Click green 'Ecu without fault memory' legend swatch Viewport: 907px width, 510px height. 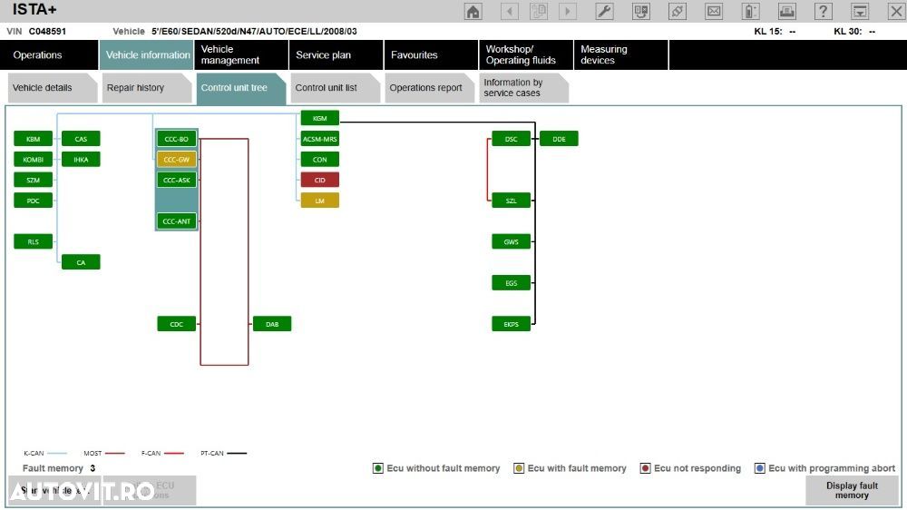[377, 468]
